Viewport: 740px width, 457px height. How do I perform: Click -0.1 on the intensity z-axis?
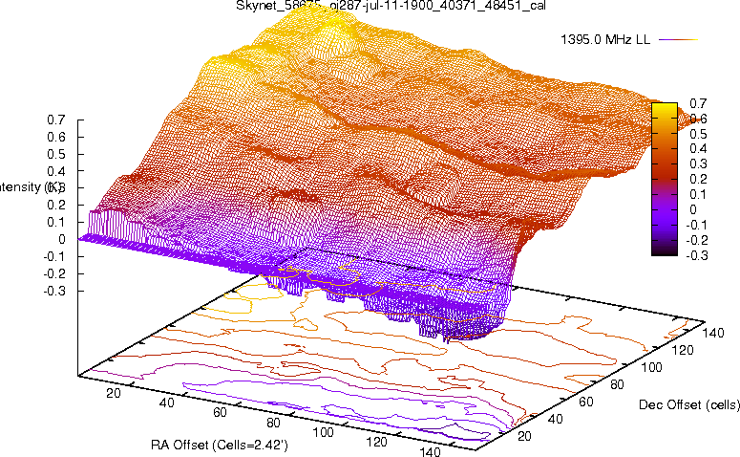[x=53, y=256]
